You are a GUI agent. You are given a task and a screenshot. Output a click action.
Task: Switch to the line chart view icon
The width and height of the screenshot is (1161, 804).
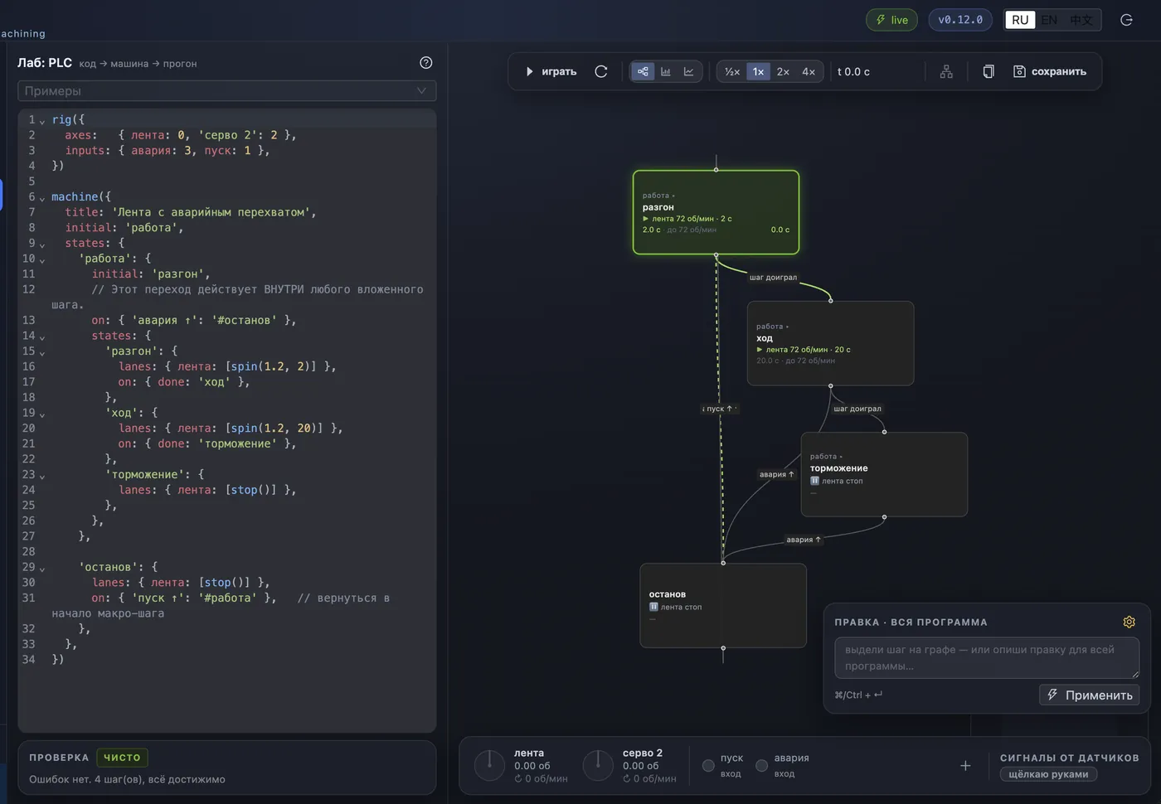(688, 71)
